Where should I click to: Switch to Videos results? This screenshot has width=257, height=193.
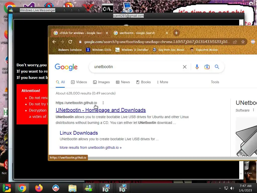point(79,82)
